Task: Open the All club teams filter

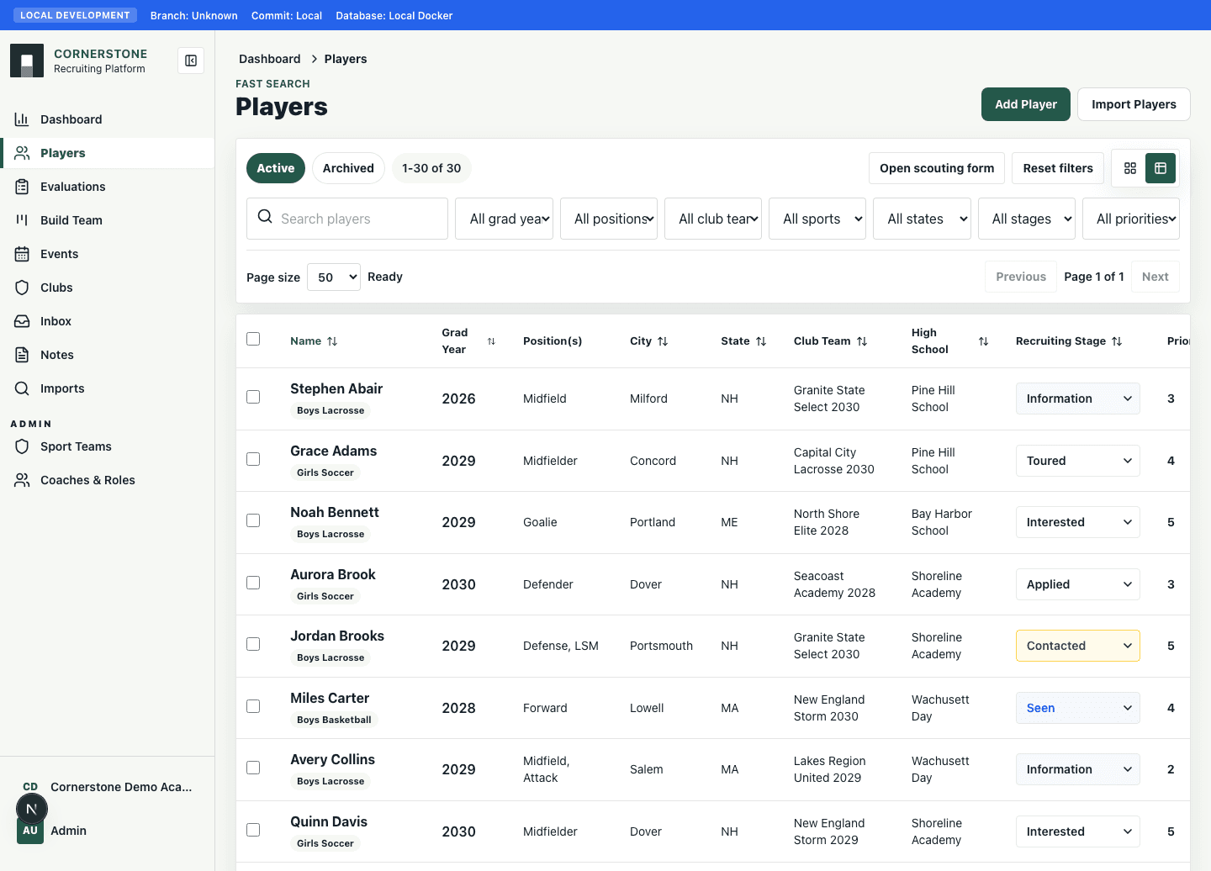Action: pos(713,219)
